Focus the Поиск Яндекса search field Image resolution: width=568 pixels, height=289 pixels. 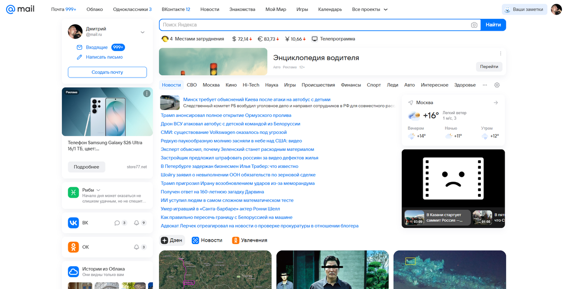[x=314, y=25]
